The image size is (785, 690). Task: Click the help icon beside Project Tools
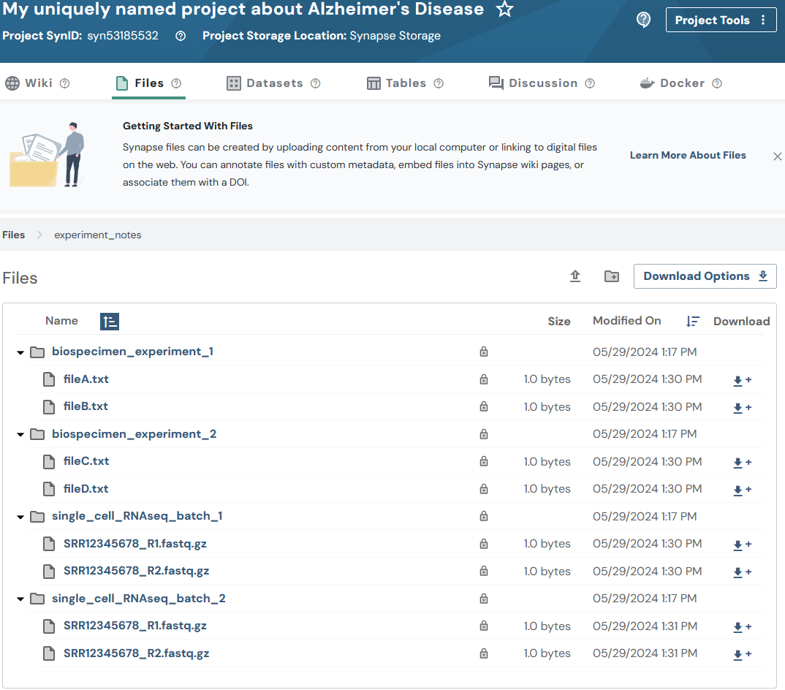pos(643,20)
